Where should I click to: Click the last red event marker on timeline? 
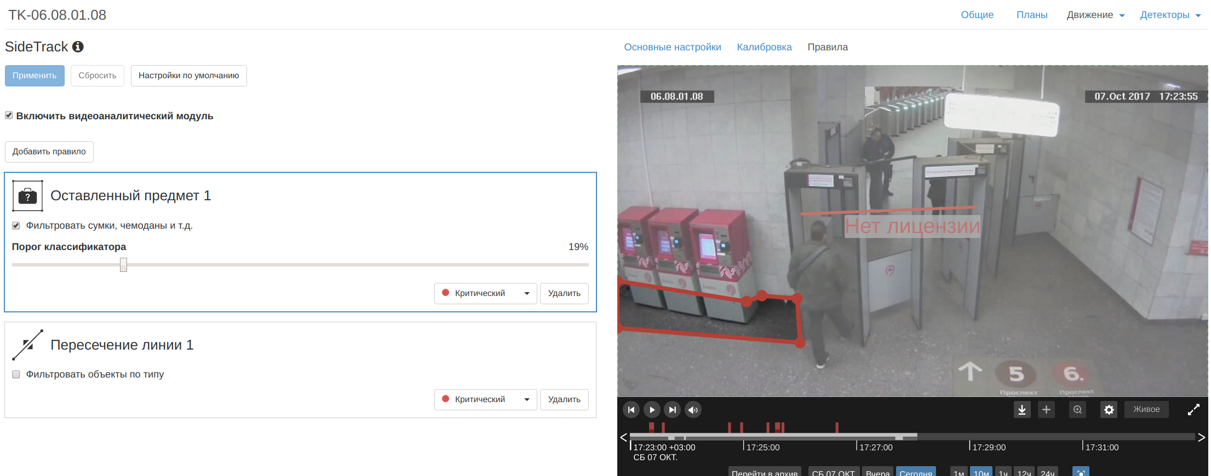click(x=837, y=427)
